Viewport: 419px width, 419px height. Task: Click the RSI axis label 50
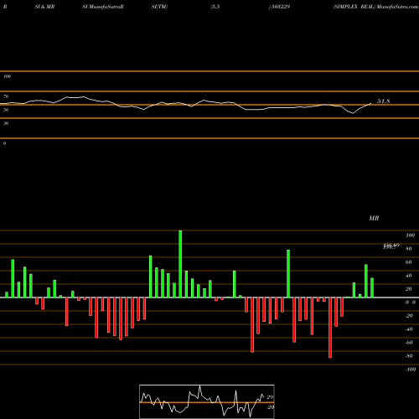coord(6,110)
